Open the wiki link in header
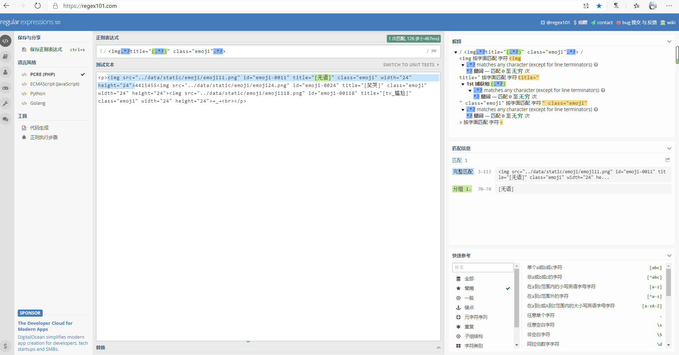679x355 pixels. pos(668,22)
